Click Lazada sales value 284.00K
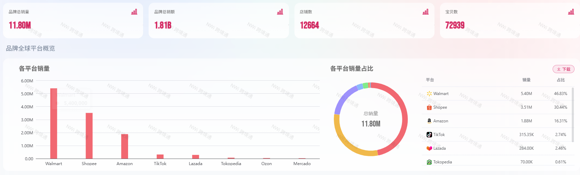 click(x=527, y=148)
